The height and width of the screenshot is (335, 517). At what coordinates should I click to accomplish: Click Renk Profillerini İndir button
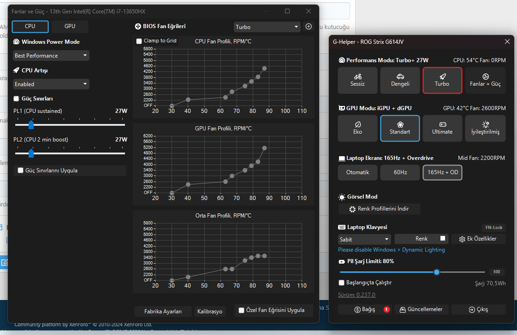pyautogui.click(x=379, y=209)
